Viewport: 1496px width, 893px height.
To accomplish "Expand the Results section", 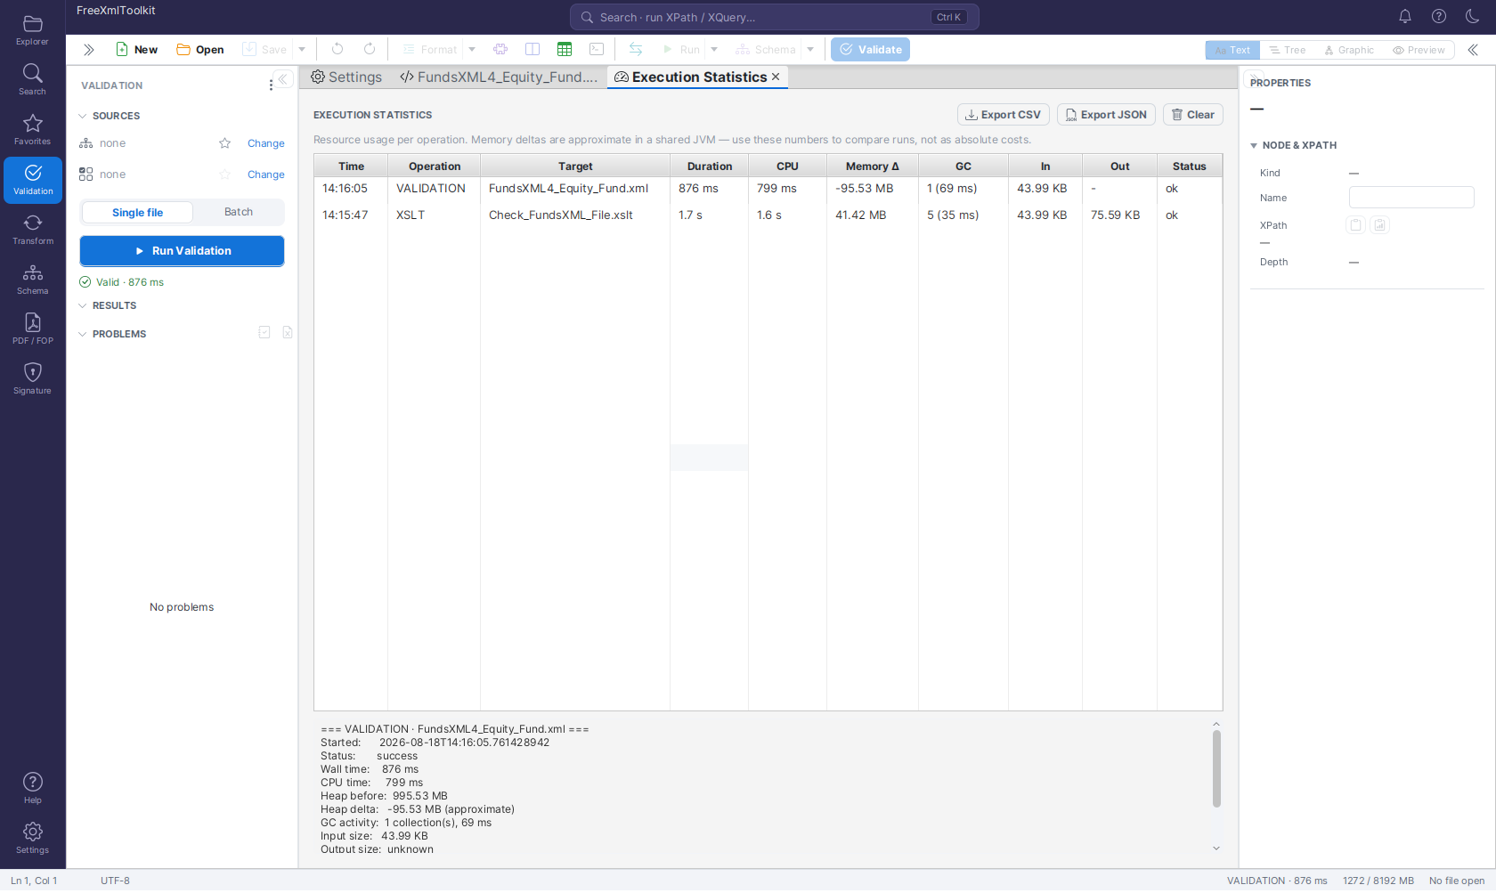I will click(x=83, y=305).
